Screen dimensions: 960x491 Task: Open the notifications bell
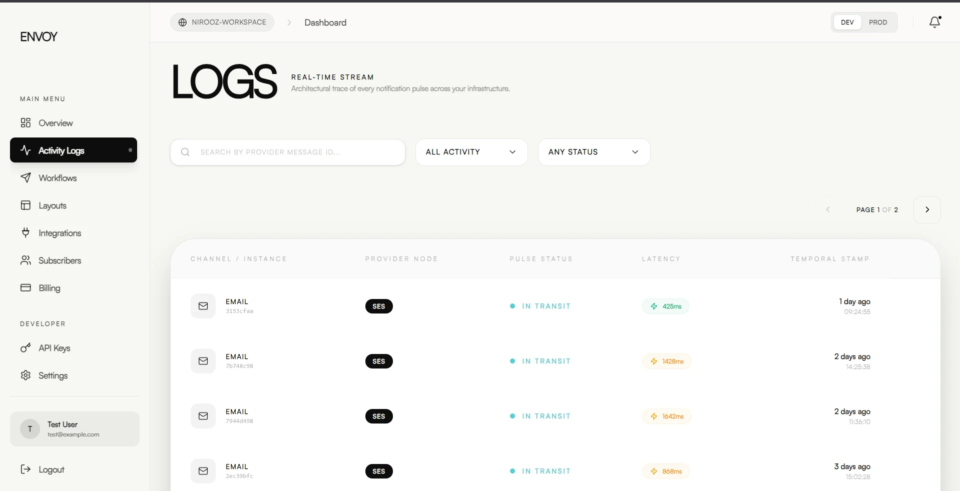click(x=935, y=22)
